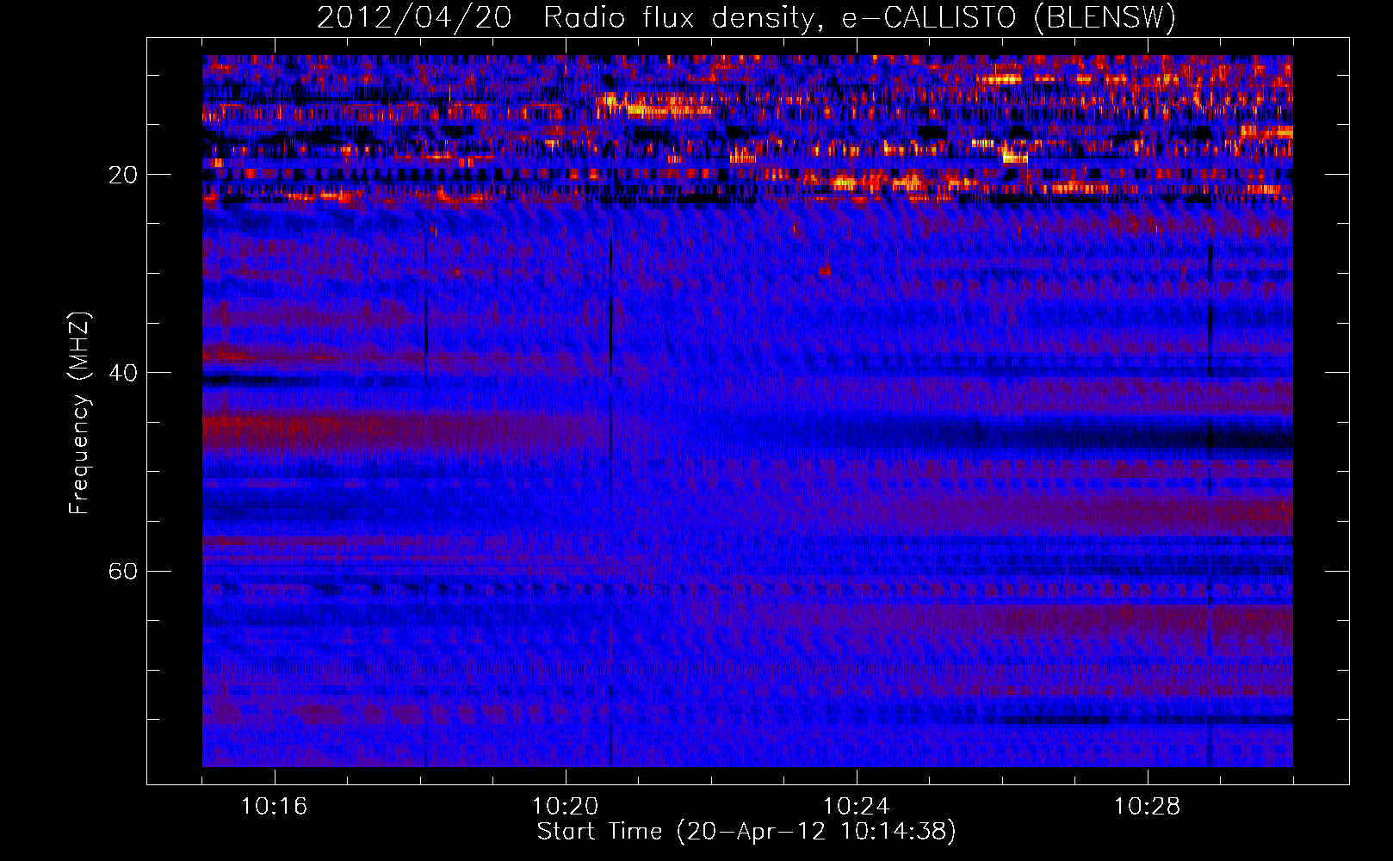Click the date '2012/04/20' in the title
The width and height of the screenshot is (1393, 861).
point(414,18)
